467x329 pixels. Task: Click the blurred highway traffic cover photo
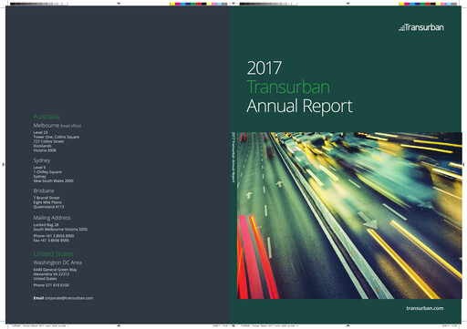click(x=349, y=215)
